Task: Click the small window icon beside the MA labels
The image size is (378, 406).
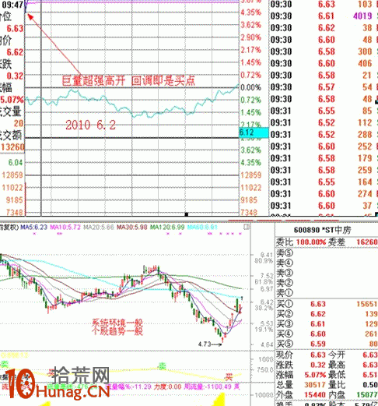Action: coord(247,227)
